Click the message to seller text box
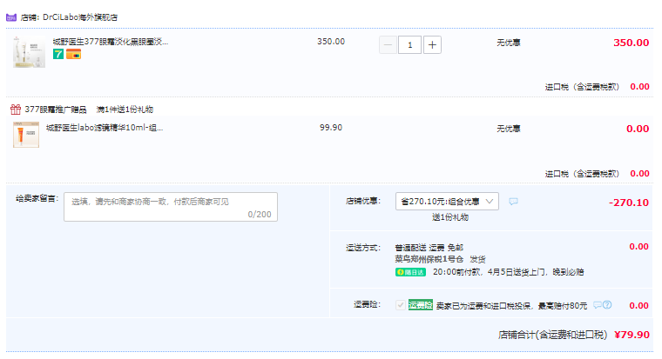Viewport: 662px width, 359px height. (171, 207)
